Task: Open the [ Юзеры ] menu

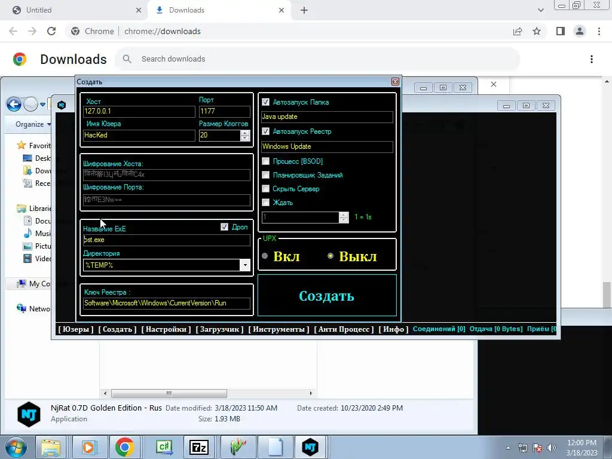Action: (76, 329)
